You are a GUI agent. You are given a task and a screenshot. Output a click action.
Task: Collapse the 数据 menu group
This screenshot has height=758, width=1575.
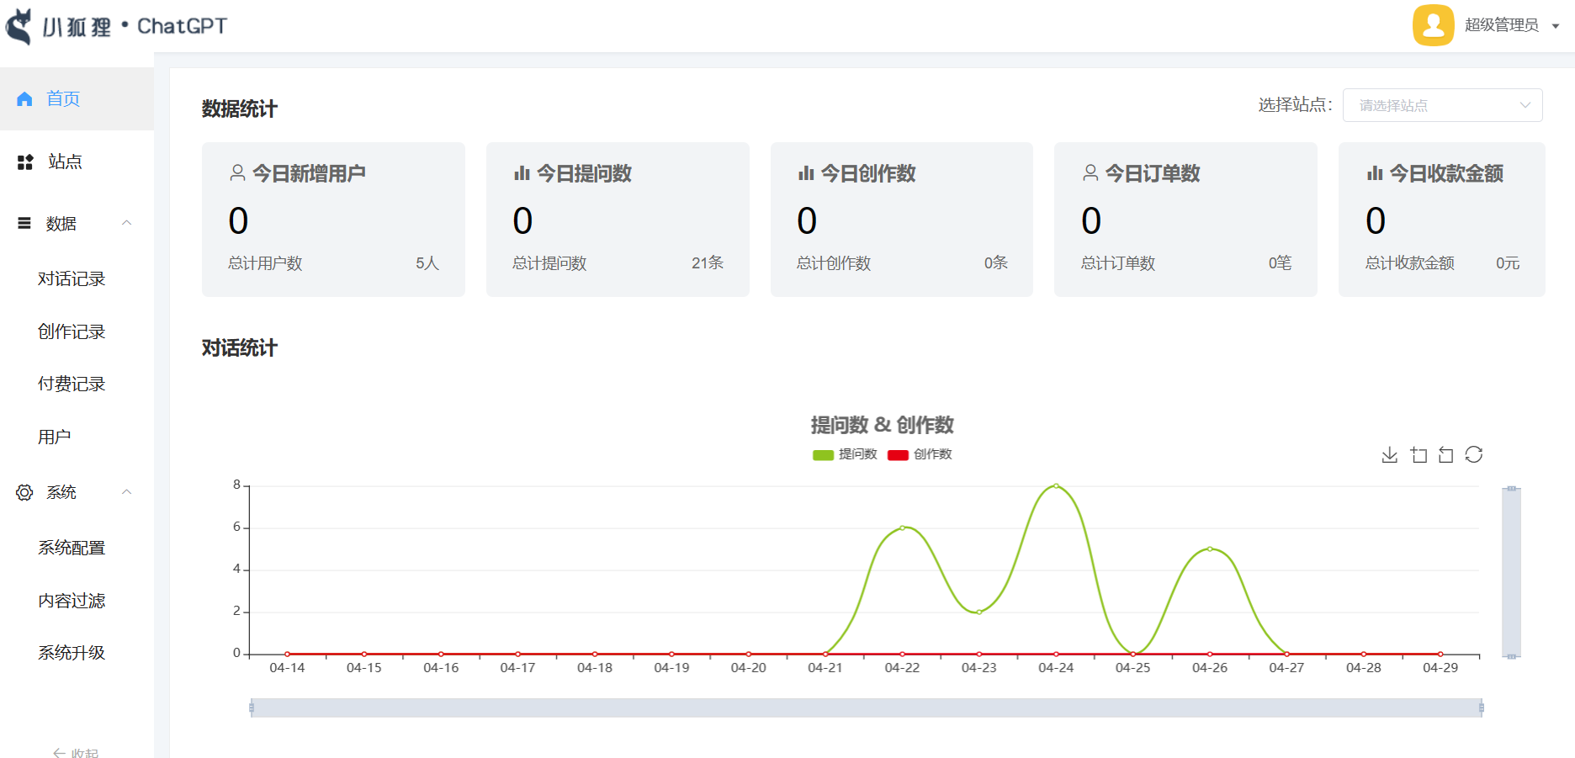point(126,223)
